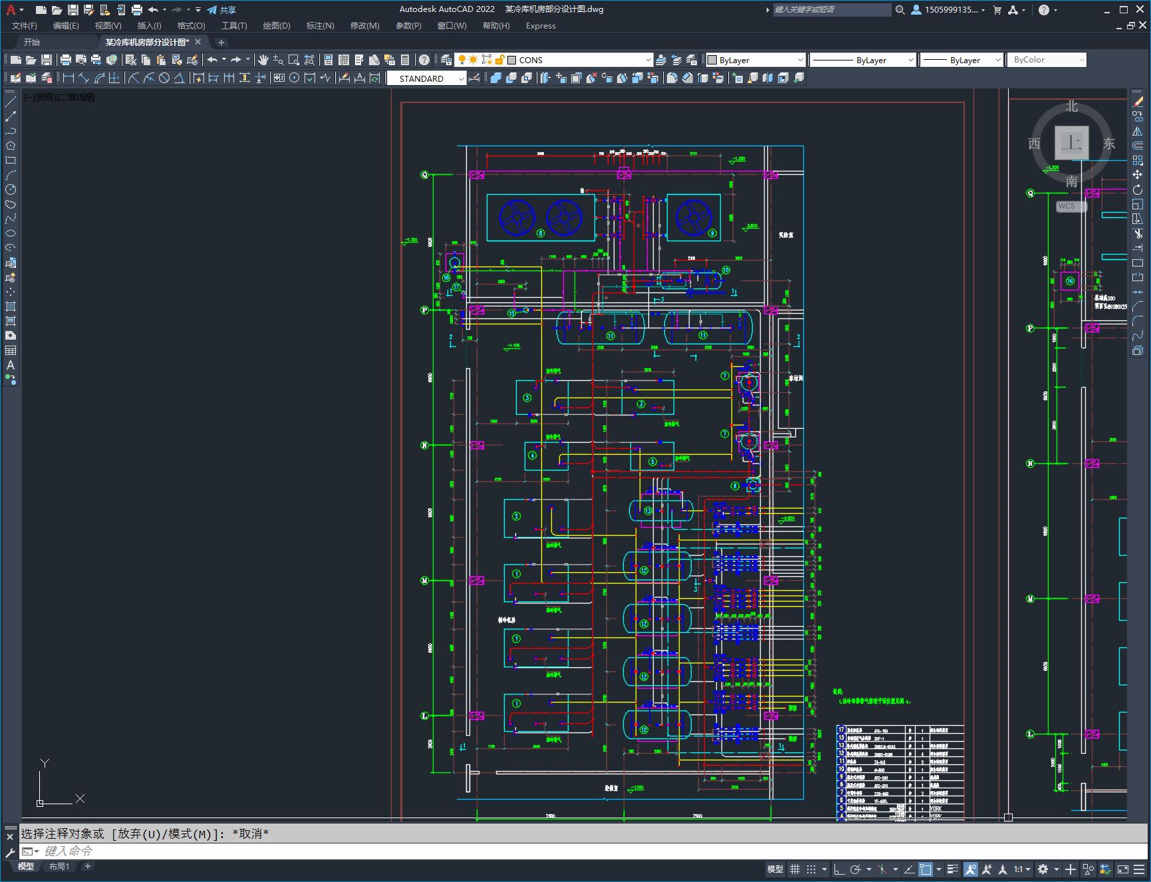
Task: Switch to the 布局1 layout tab
Action: [59, 866]
